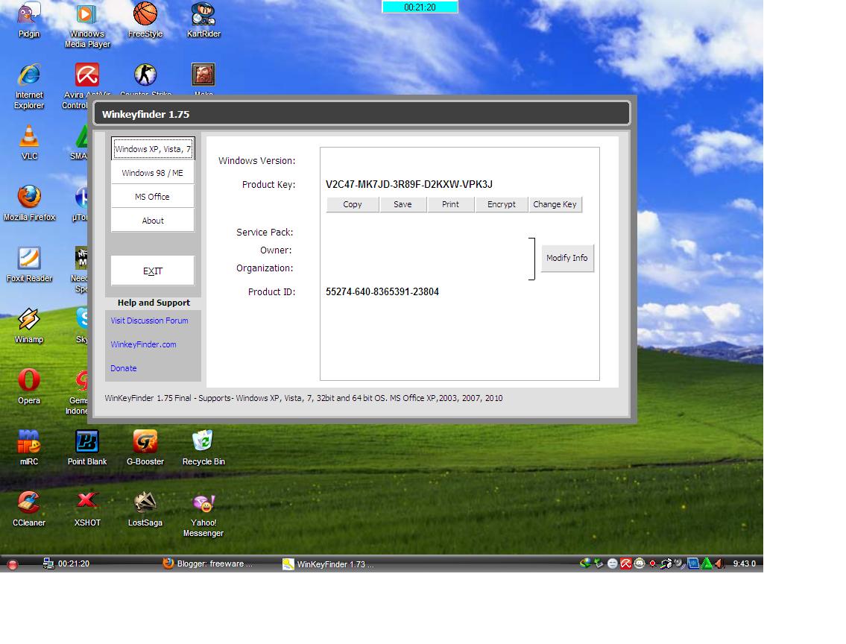Image resolution: width=846 pixels, height=644 pixels.
Task: Select the Point Blank desktop icon
Action: pyautogui.click(x=87, y=447)
